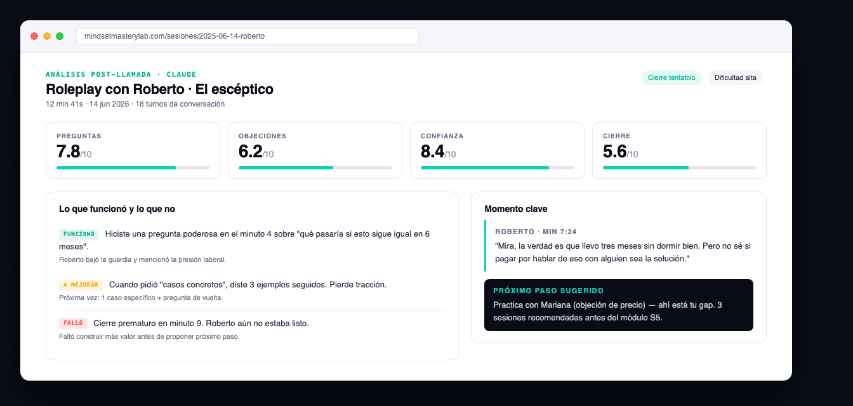853x406 pixels.
Task: Click the "Dificultad alta" badge
Action: coord(735,77)
